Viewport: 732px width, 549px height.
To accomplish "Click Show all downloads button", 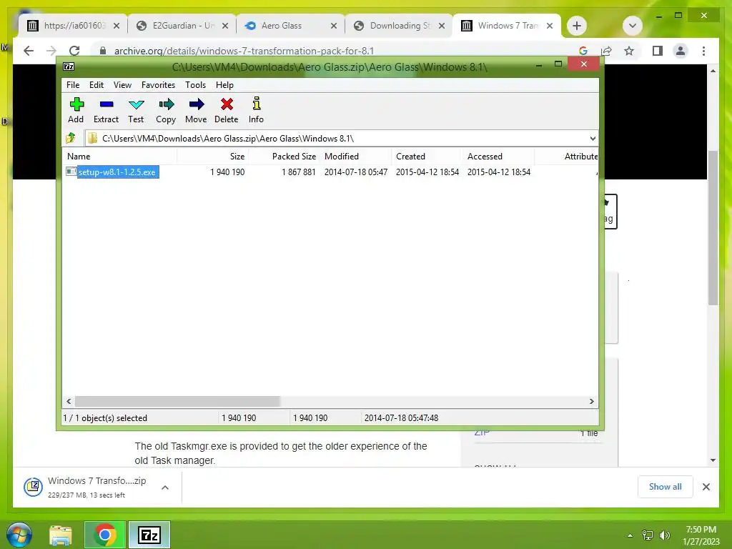I will click(665, 486).
